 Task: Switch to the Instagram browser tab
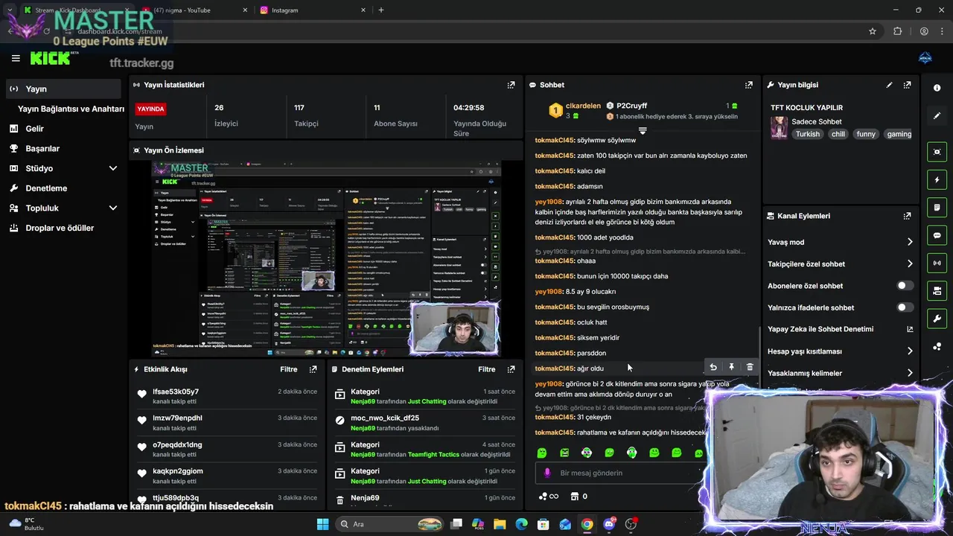tap(313, 10)
